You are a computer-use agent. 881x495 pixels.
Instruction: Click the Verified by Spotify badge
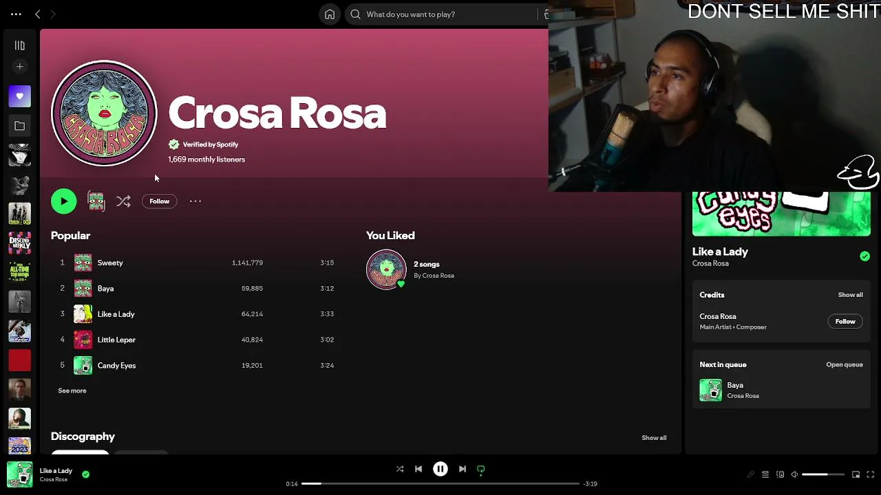pos(204,144)
